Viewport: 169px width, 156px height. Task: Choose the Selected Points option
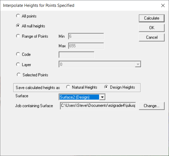pyautogui.click(x=19, y=75)
